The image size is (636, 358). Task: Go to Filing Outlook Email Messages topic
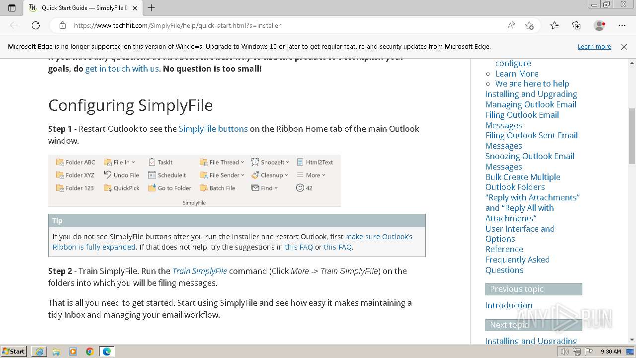(x=522, y=120)
